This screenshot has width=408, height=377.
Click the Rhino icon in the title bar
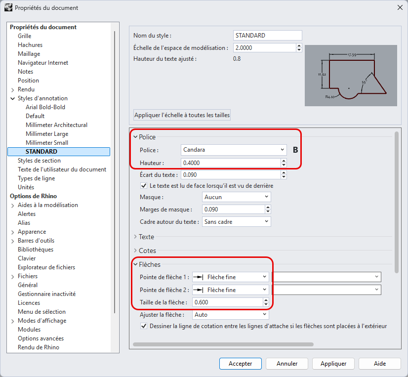(8, 8)
